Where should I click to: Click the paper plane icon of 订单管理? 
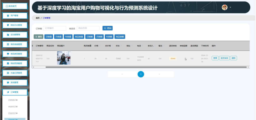(8, 92)
